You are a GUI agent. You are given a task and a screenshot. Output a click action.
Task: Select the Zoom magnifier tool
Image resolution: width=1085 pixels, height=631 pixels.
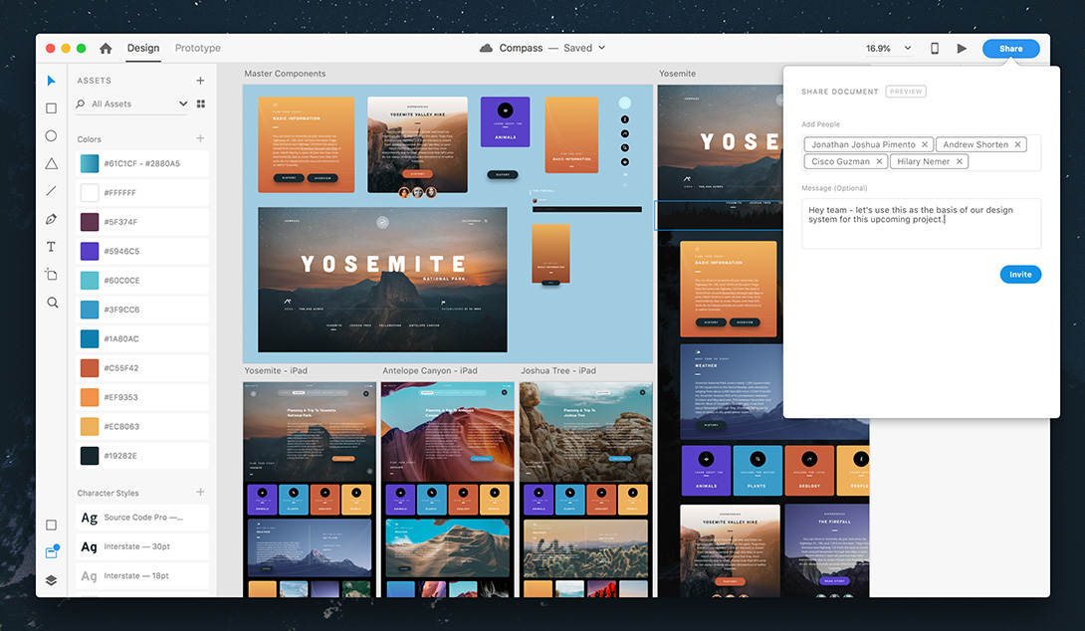pos(52,303)
